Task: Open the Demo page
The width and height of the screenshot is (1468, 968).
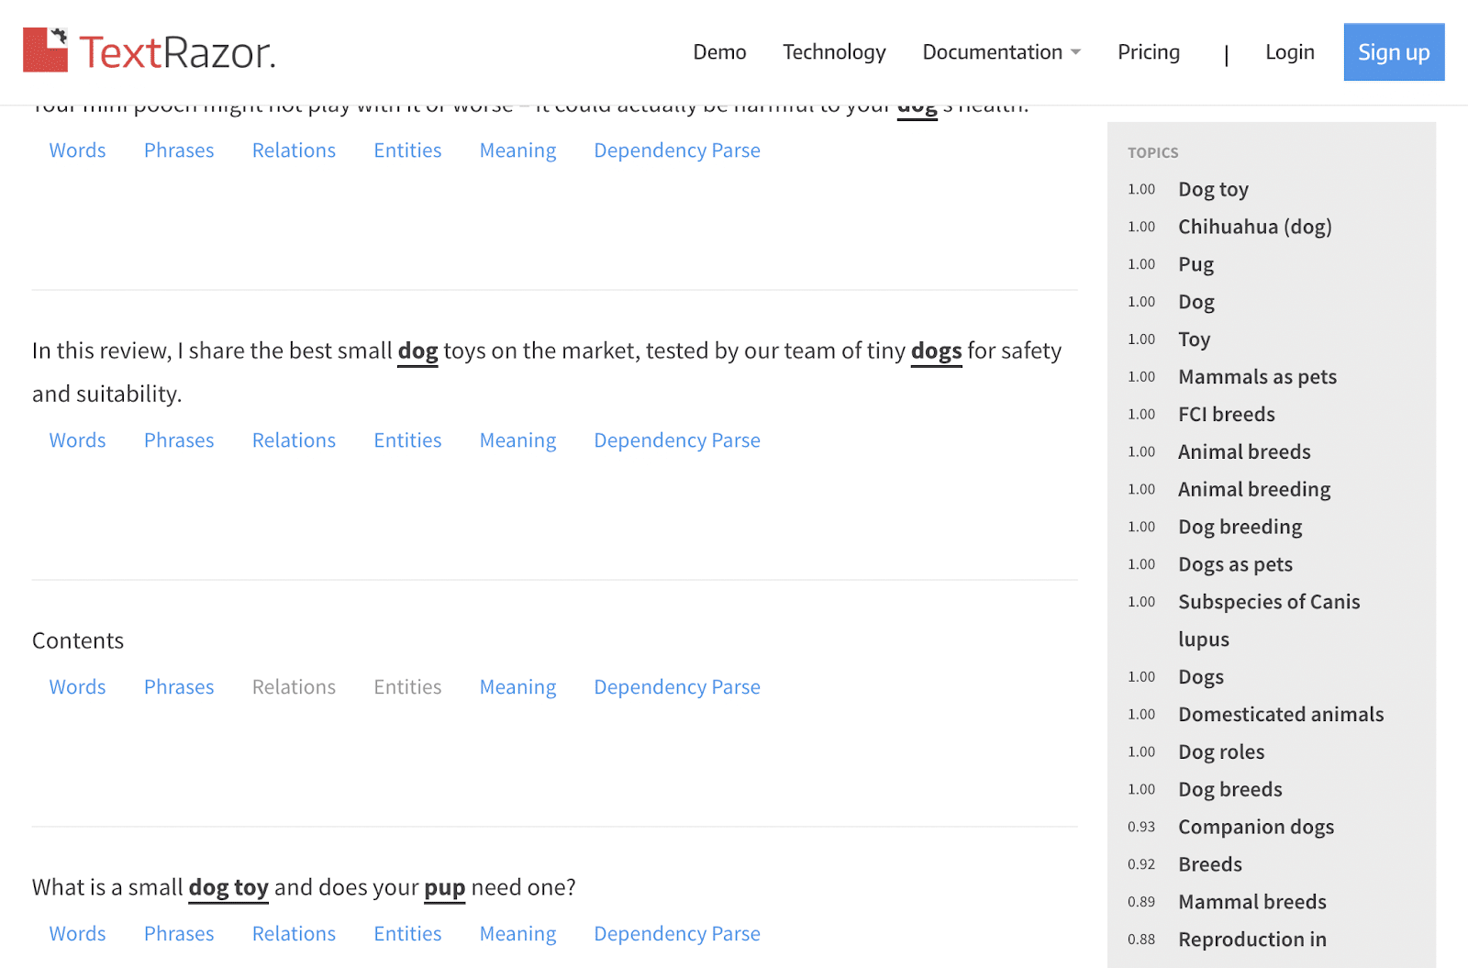Action: click(x=719, y=52)
